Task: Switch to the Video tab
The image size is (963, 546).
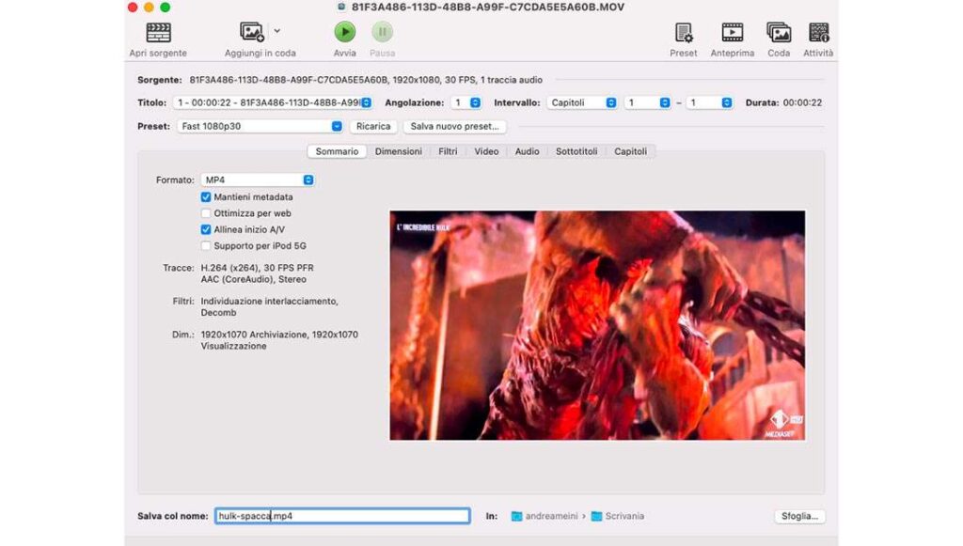Action: pyautogui.click(x=486, y=151)
